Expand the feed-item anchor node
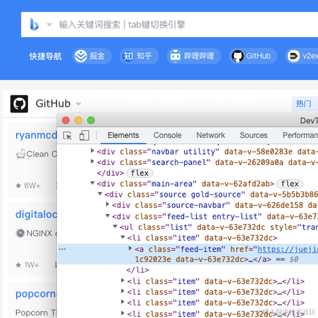The image size is (318, 318). coord(131,248)
